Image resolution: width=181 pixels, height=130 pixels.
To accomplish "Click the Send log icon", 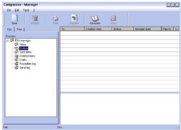I will point(17,67).
